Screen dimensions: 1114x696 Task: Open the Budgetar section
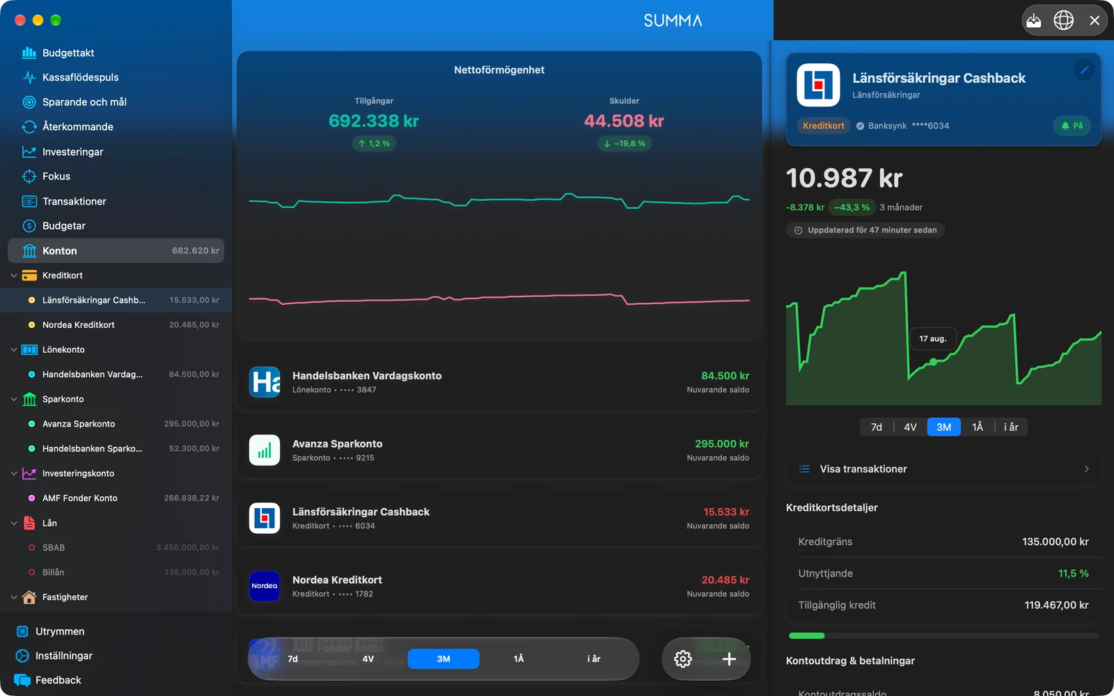pyautogui.click(x=54, y=226)
